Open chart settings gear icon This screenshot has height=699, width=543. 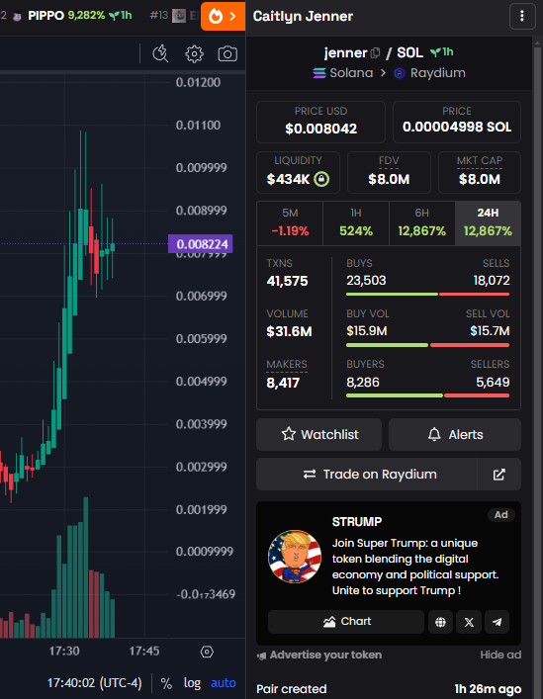195,54
